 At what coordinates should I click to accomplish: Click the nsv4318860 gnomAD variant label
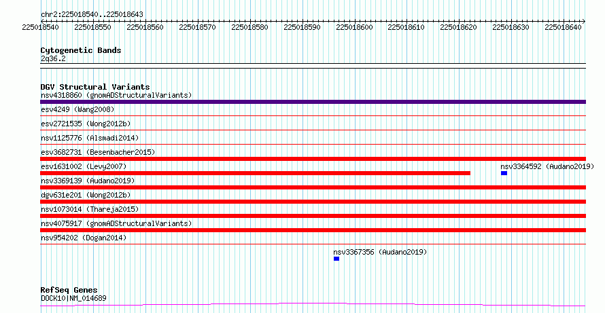[x=116, y=95]
